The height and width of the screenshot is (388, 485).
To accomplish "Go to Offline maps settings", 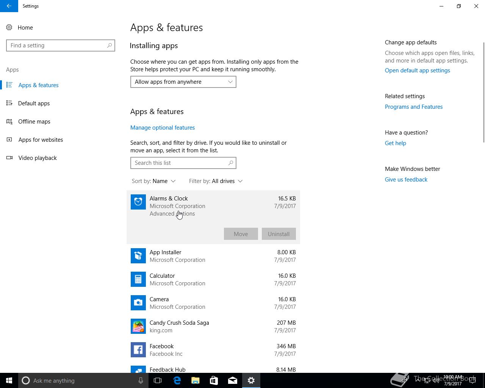I will 61,121.
